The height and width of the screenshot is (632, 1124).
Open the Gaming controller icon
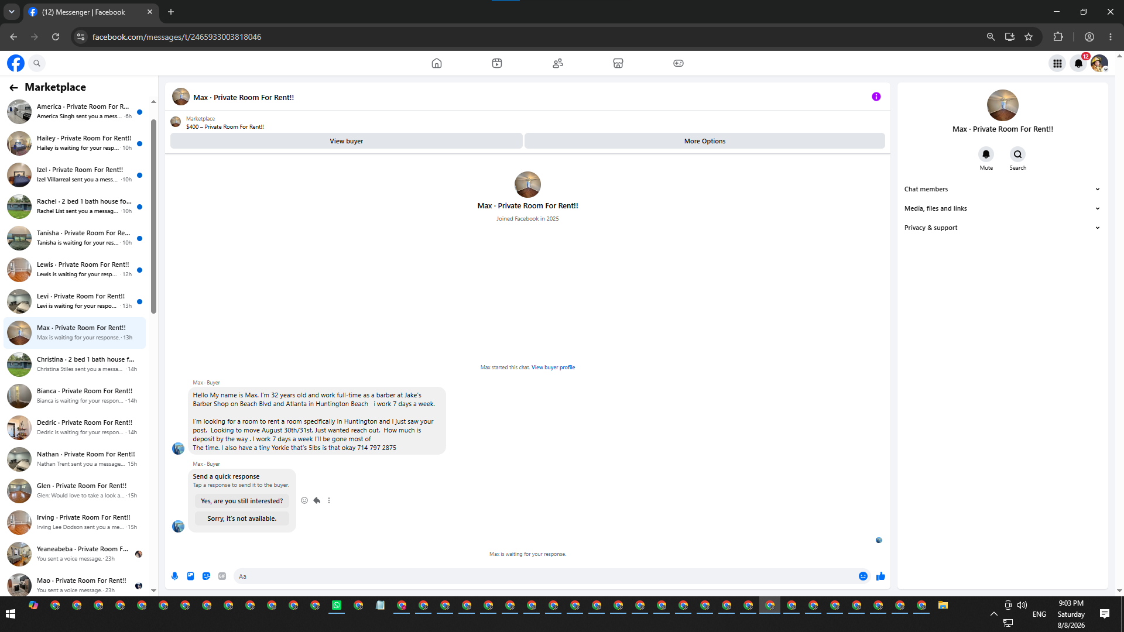[678, 63]
